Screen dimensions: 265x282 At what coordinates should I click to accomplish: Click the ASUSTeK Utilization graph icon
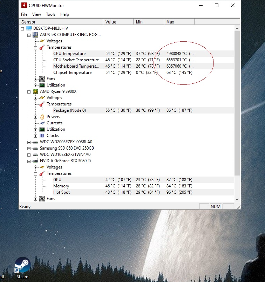[x=42, y=85]
